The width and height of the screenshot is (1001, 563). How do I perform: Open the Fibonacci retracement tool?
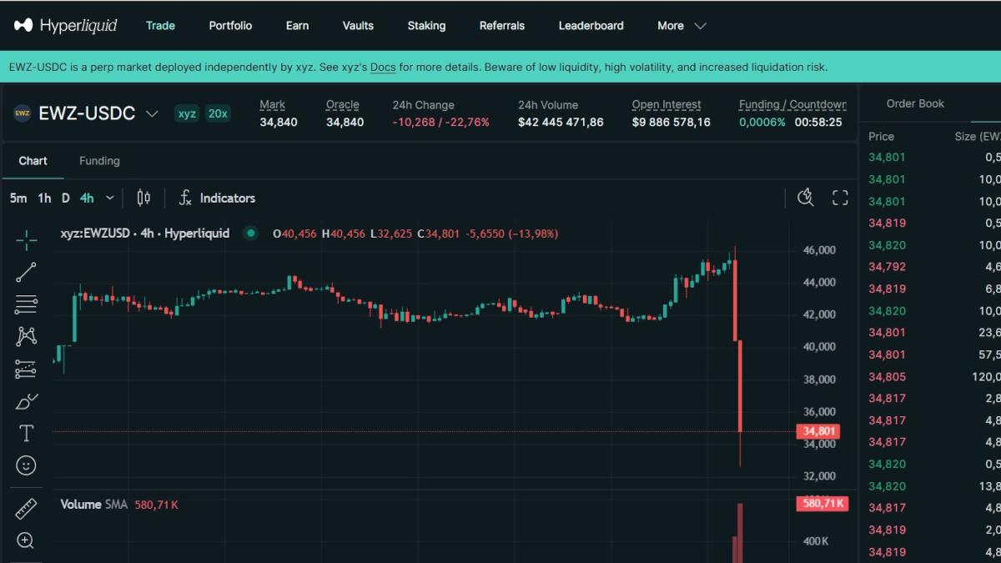tap(27, 304)
